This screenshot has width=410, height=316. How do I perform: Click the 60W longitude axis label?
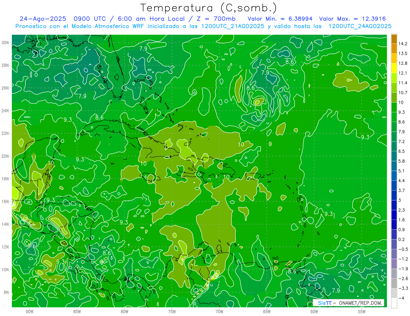coord(314,312)
